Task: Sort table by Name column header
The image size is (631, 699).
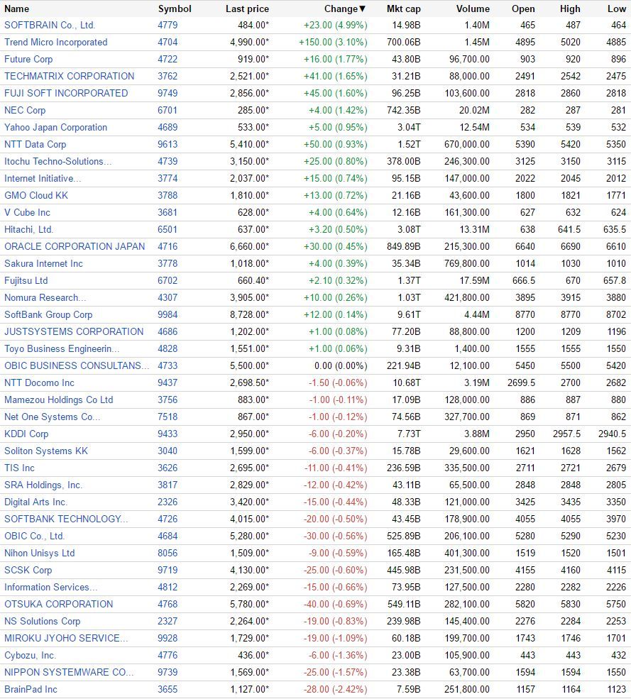Action: coord(16,9)
